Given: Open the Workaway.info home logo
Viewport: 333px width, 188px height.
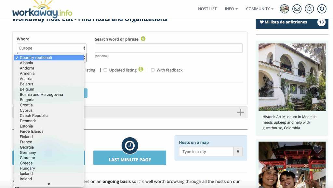Looking at the screenshot, I should point(42,9).
